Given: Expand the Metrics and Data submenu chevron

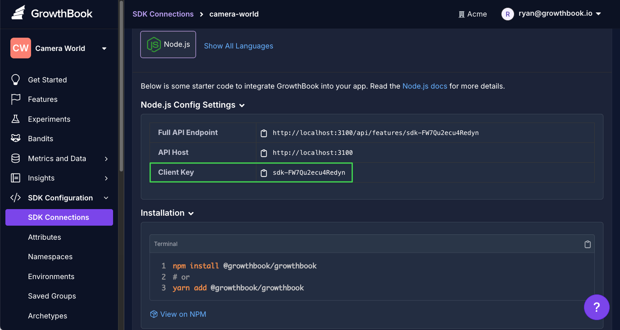Looking at the screenshot, I should [106, 159].
